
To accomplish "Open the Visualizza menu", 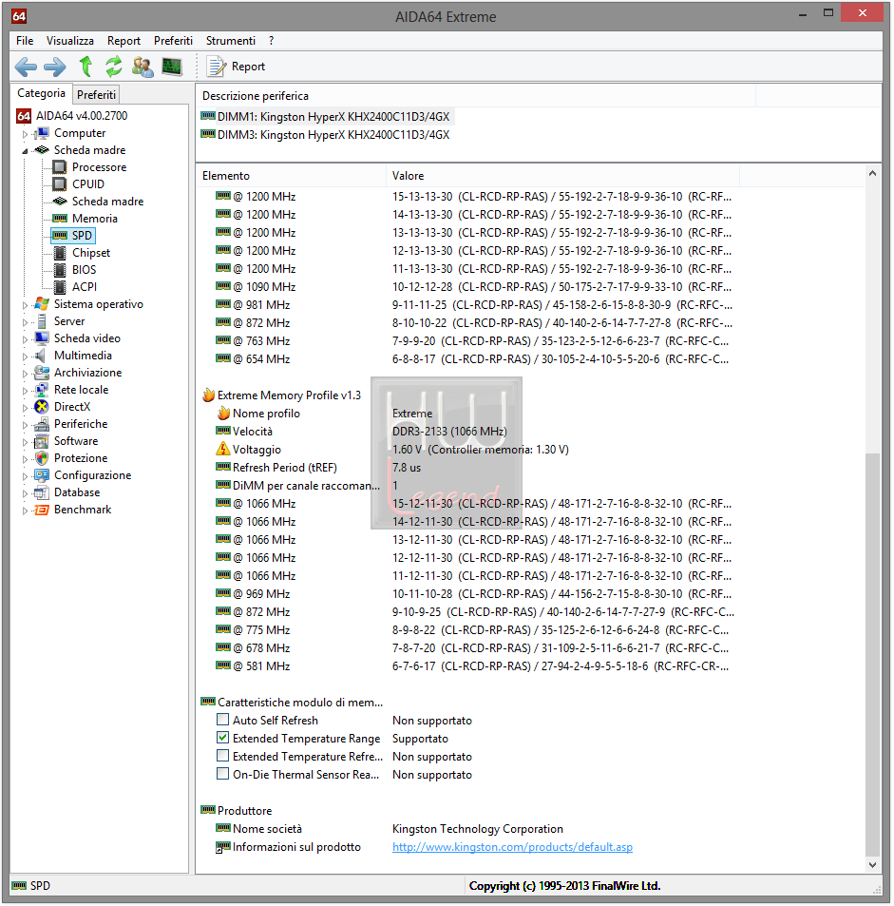I will click(x=70, y=41).
